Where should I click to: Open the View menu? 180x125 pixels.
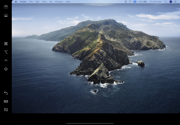click(44, 2)
